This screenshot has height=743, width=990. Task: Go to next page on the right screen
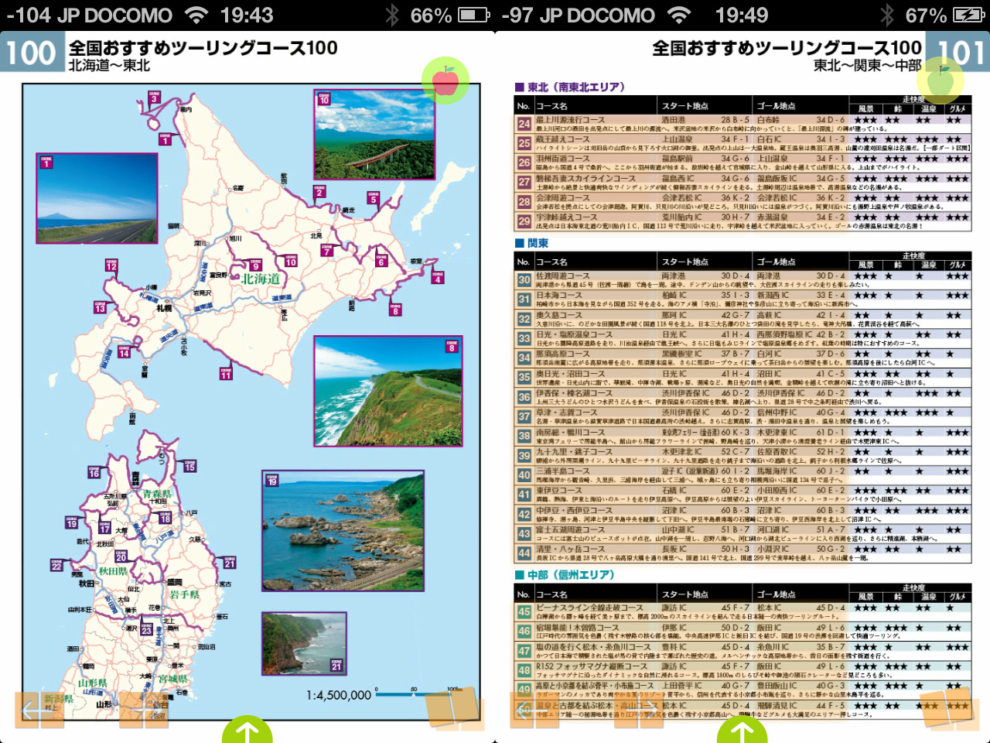point(639,710)
